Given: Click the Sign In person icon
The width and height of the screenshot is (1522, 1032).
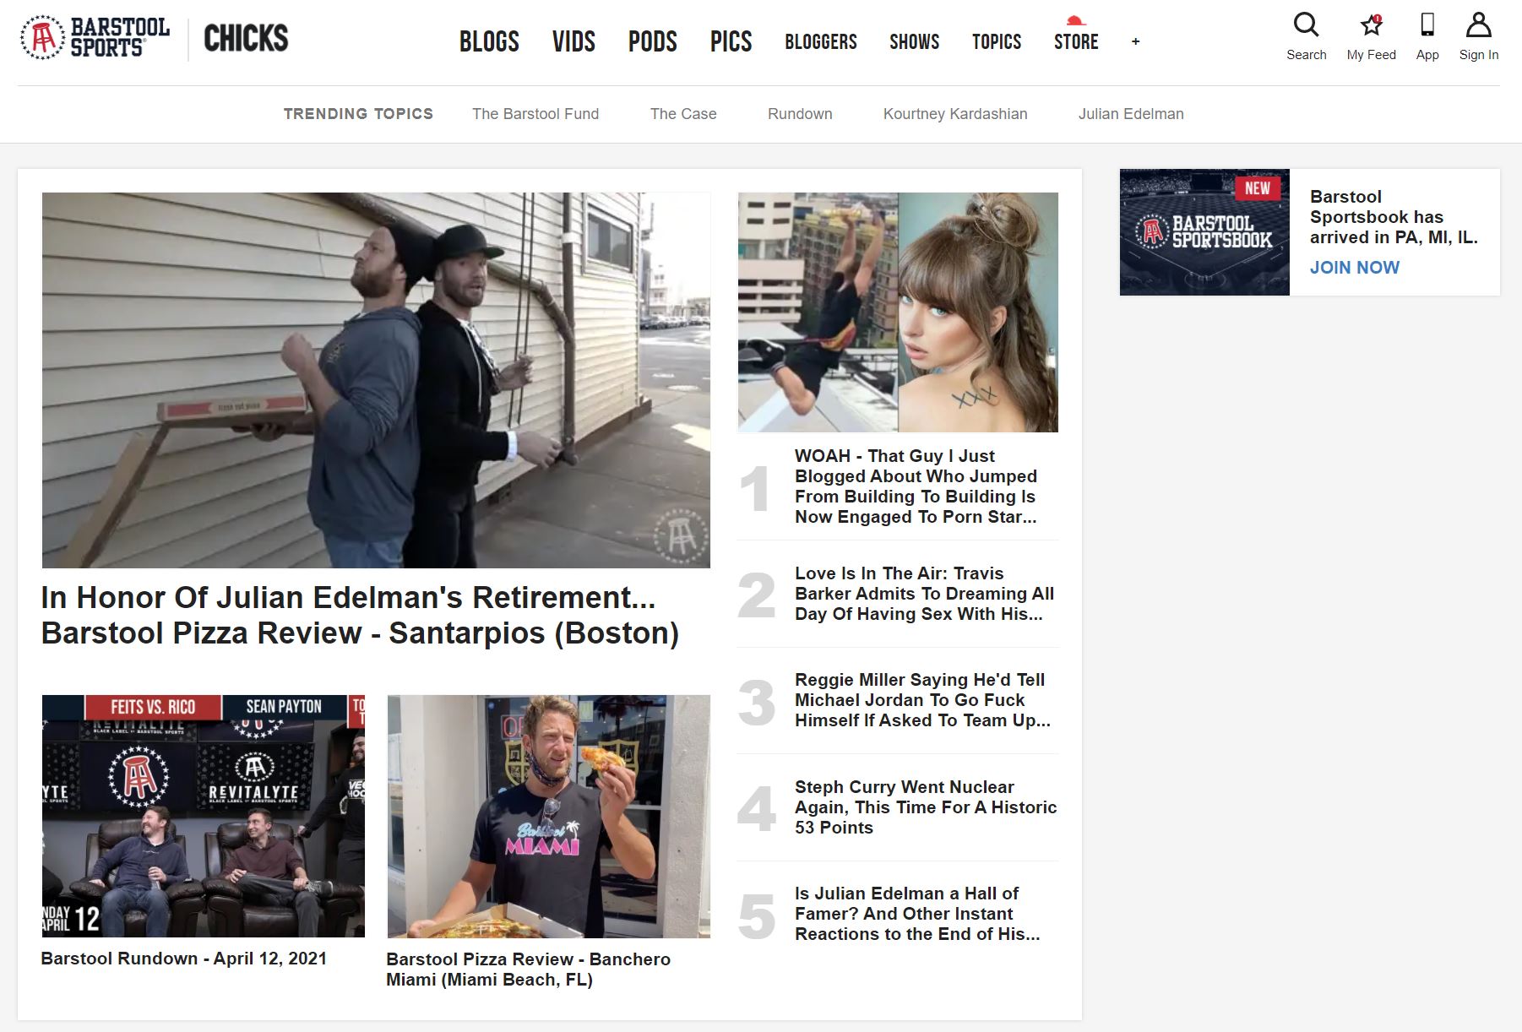Looking at the screenshot, I should [x=1478, y=24].
